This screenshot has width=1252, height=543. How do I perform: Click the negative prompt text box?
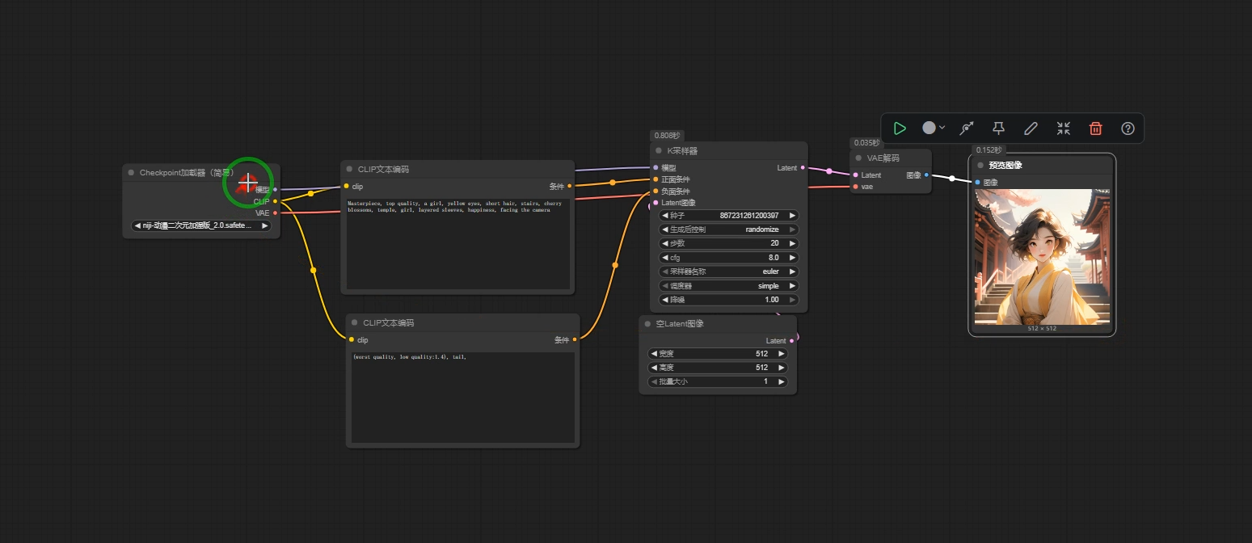coord(462,398)
